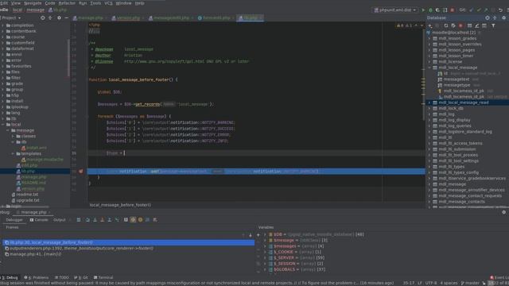Switch to the Output tab in debugger
This screenshot has width=509, height=286.
point(60,220)
